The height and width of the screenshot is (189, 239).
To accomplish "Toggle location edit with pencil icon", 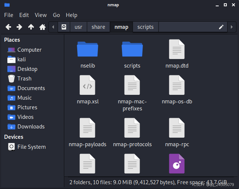I will (x=221, y=27).
